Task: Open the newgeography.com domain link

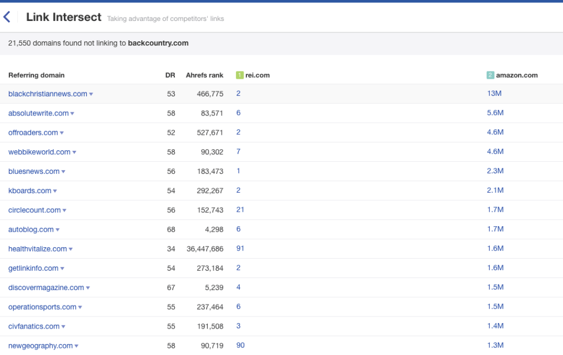Action: [41, 346]
